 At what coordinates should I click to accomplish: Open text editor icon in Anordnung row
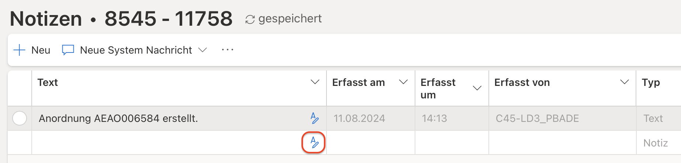pyautogui.click(x=314, y=118)
